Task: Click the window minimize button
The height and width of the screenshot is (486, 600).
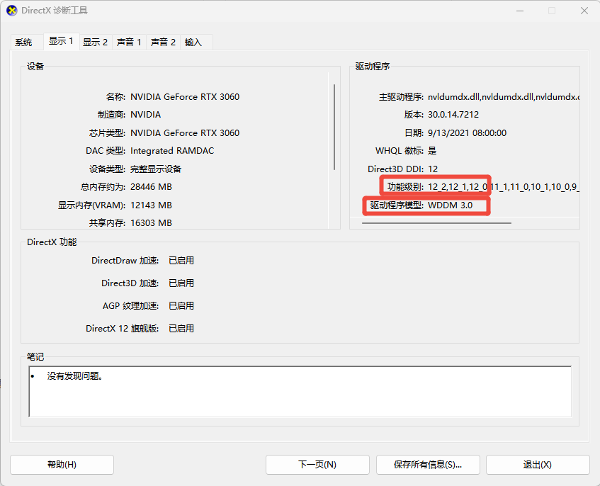Action: 519,11
